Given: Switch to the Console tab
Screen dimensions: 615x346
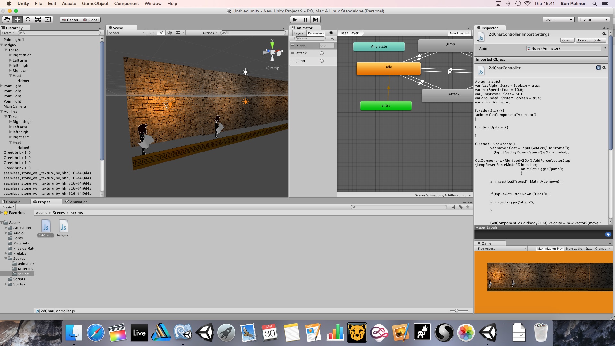Looking at the screenshot, I should [12, 202].
